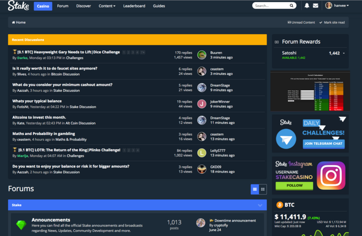Open the Content dropdown menu
This screenshot has width=362, height=236.
[x=107, y=6]
